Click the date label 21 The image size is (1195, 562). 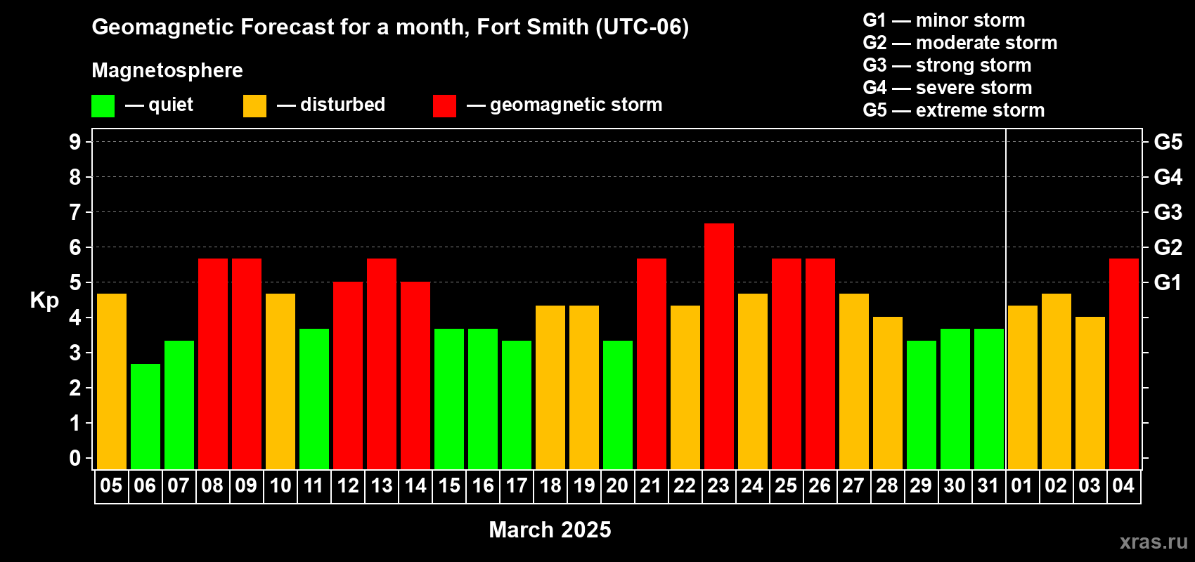[651, 486]
